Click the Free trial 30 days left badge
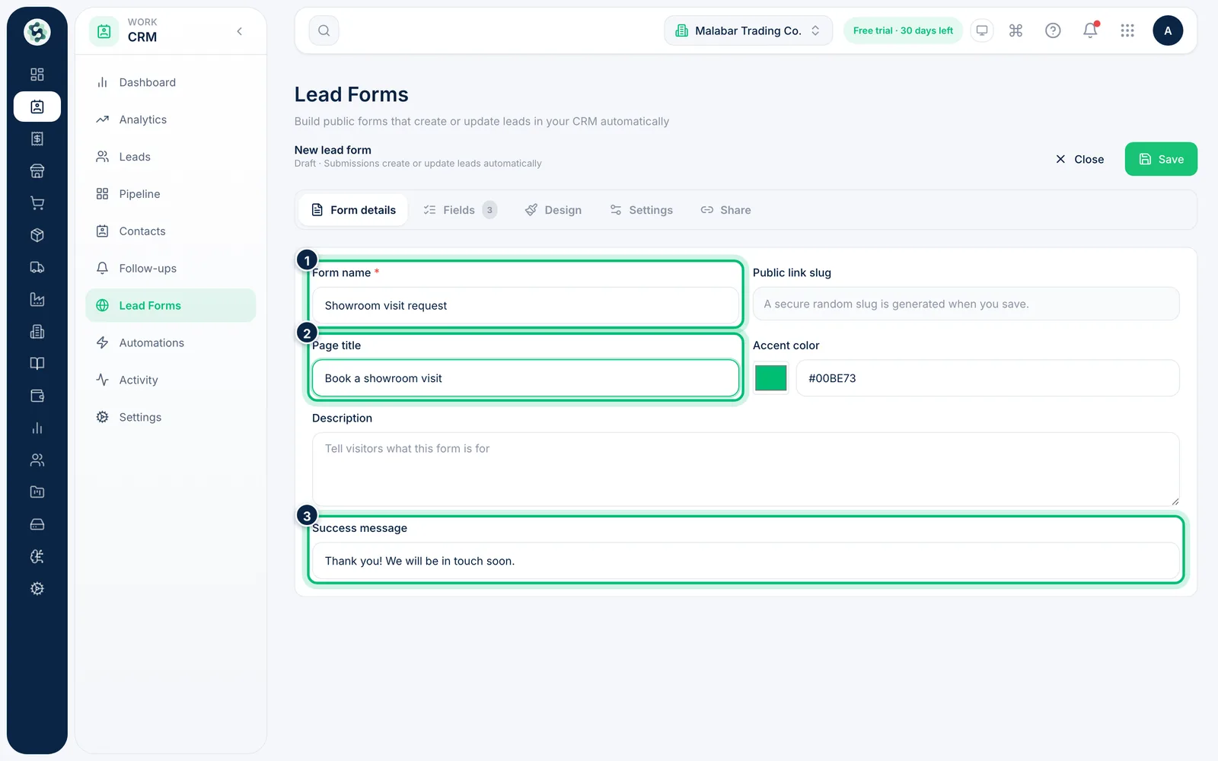This screenshot has width=1218, height=761. (903, 30)
